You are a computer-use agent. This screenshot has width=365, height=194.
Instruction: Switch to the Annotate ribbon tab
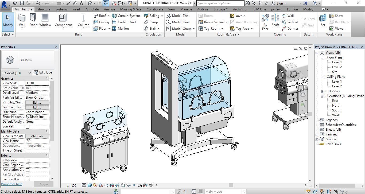pyautogui.click(x=92, y=9)
